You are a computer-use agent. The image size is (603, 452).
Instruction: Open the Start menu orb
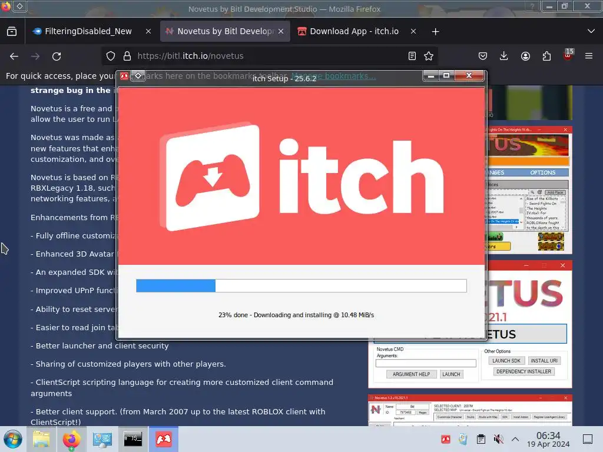(12, 439)
